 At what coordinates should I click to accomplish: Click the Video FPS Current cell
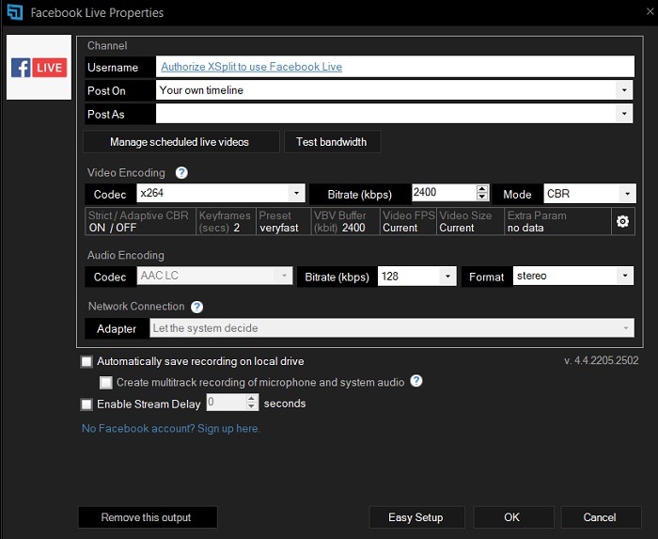(x=408, y=221)
